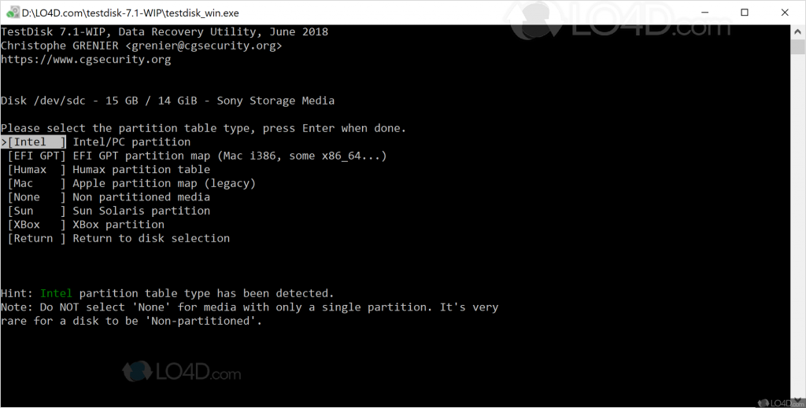
Task: Click the console scrollbar up arrow
Action: coord(798,30)
